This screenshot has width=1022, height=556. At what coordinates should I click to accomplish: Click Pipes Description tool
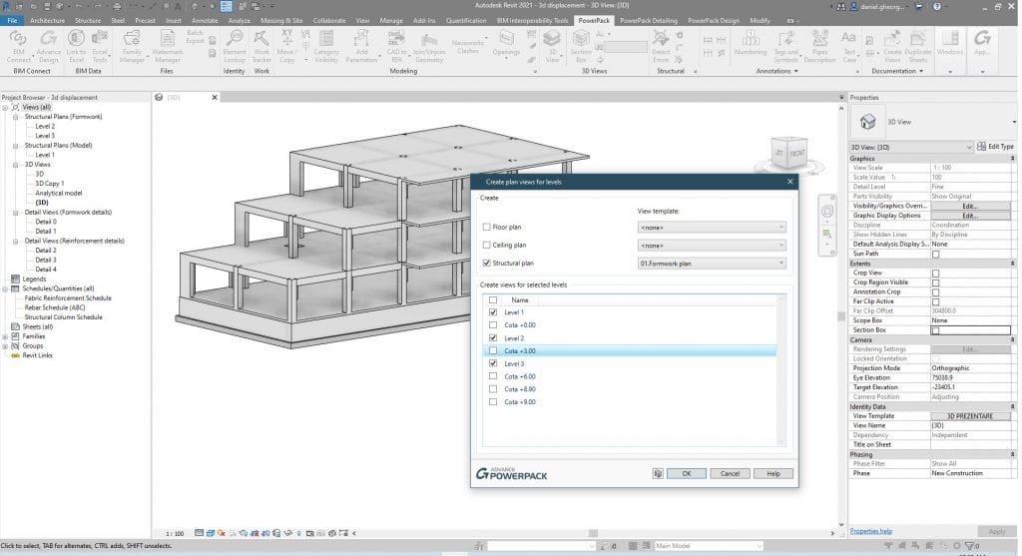[x=819, y=46]
